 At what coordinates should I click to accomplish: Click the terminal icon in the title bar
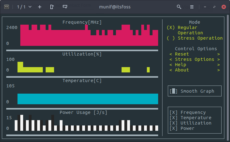pyautogui.click(x=7, y=7)
